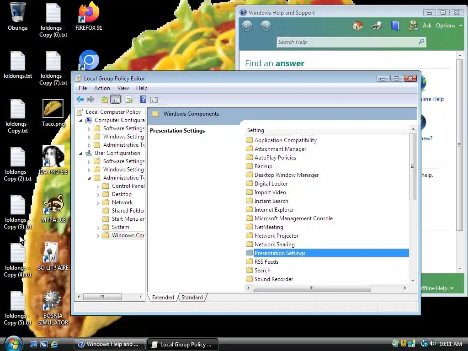The height and width of the screenshot is (351, 468).
Task: Select the MYPAL 68 desktop shortcut
Action: 53,208
